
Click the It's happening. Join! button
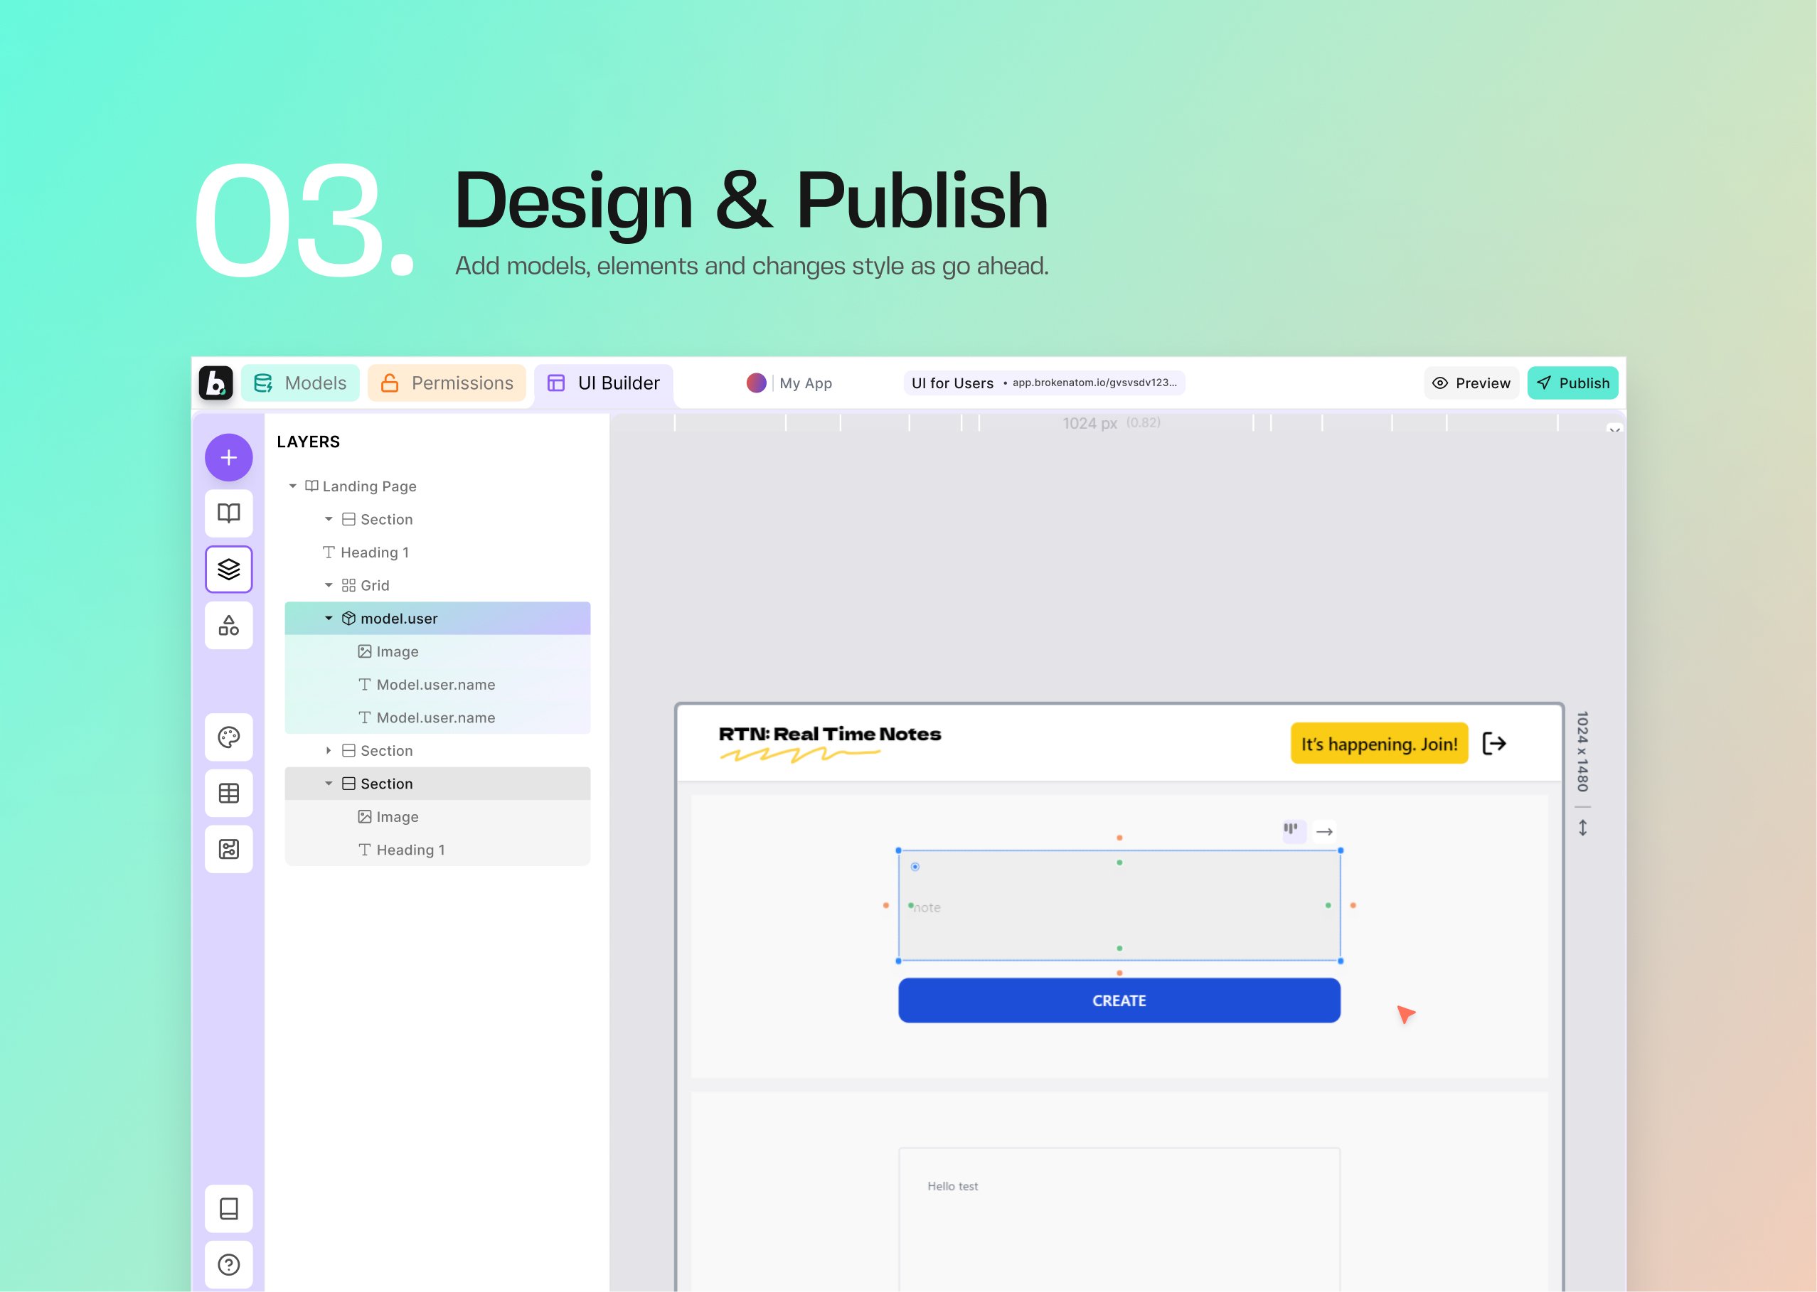point(1379,743)
